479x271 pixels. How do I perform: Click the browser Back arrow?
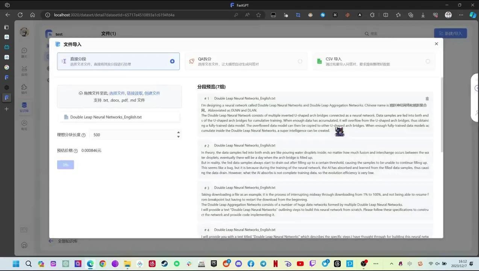coord(8,15)
